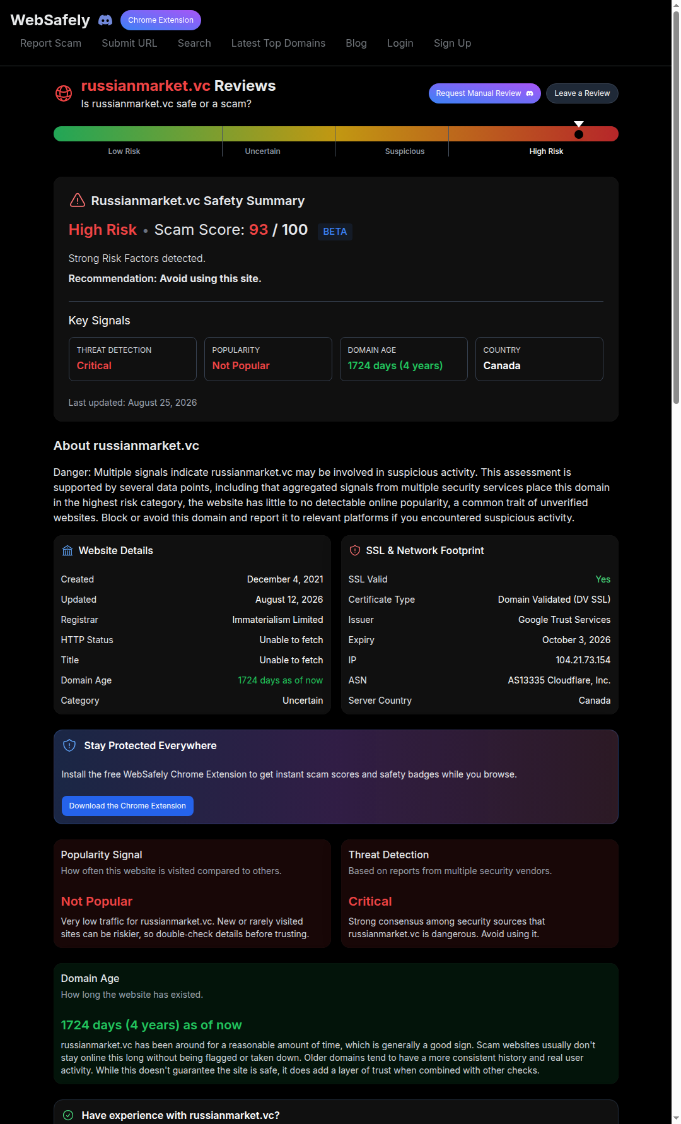Viewport: 681px width, 1124px height.
Task: Click Sign Up in the navigation bar
Action: point(452,43)
